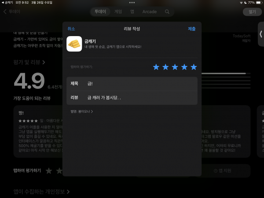Tap the five-star rating distribution bar
Viewport: 264px width, 198px height.
point(226,73)
